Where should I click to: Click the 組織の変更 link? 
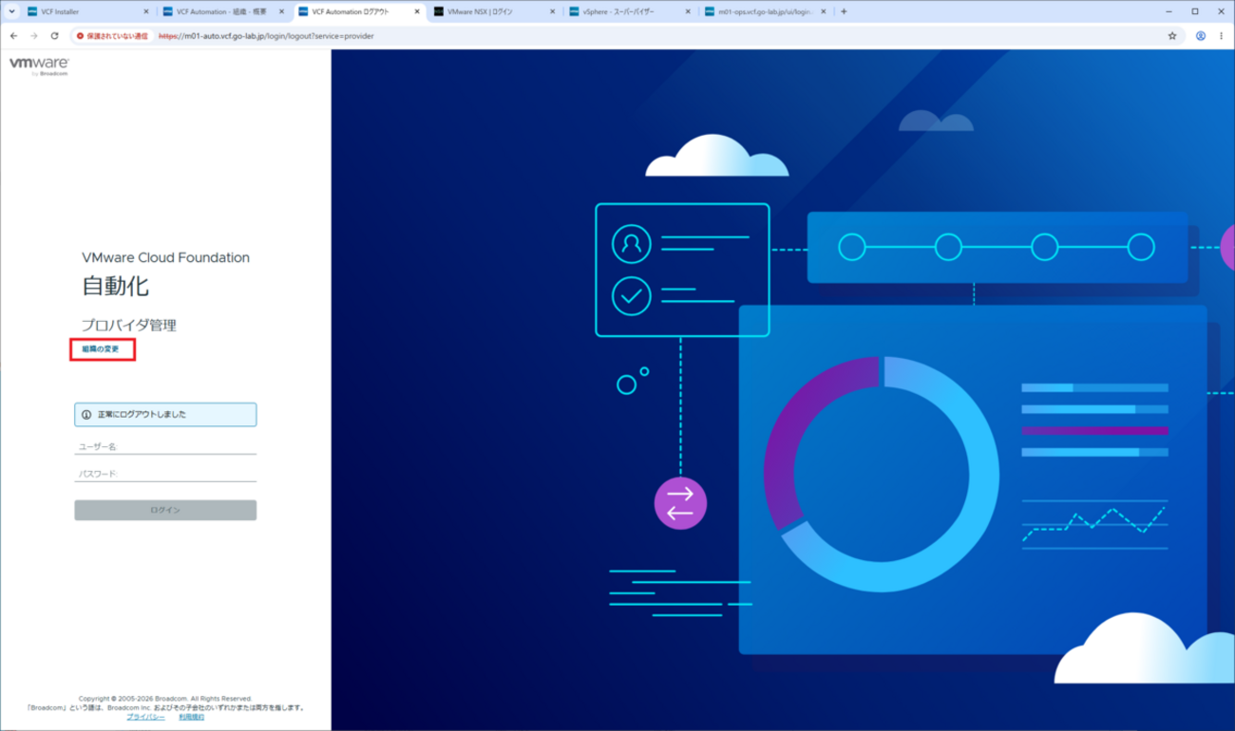pos(101,349)
